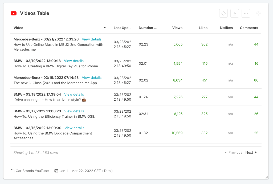Click comments value '26'
Viewport: 273px width, 184px height.
(256, 114)
